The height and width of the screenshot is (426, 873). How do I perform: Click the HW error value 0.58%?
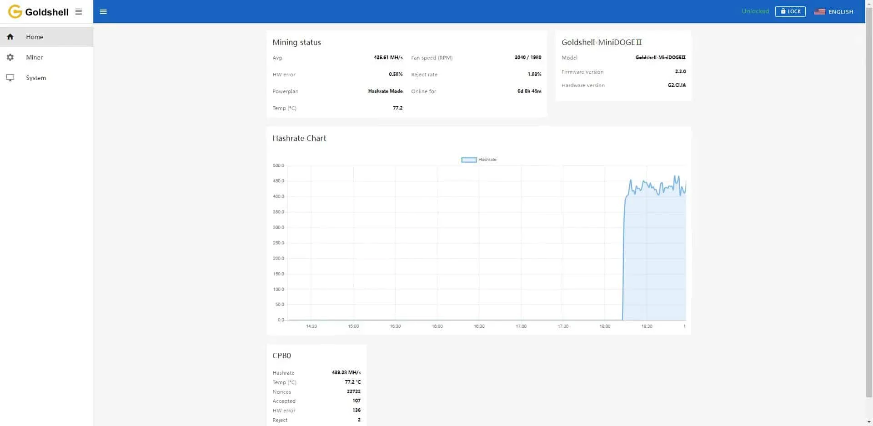pyautogui.click(x=396, y=75)
